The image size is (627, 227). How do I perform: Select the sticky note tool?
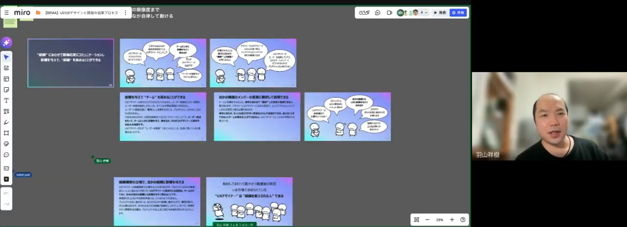pyautogui.click(x=7, y=90)
